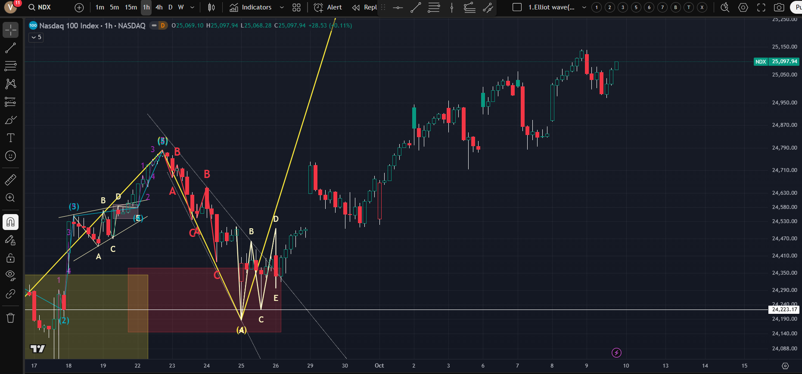Enter fullscreen mode
This screenshot has width=802, height=374.
[x=761, y=7]
